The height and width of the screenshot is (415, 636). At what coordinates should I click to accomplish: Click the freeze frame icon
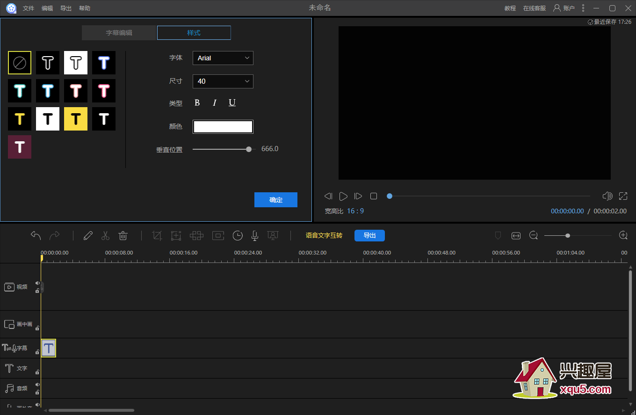click(x=218, y=235)
